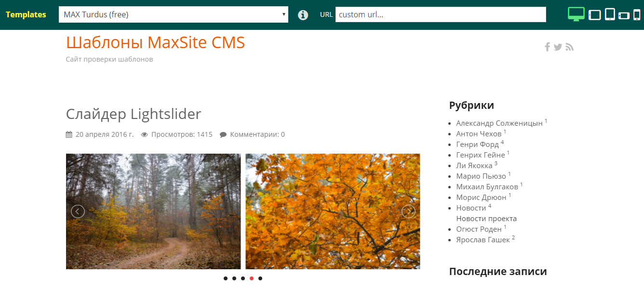Click the Twitter icon

[x=558, y=47]
